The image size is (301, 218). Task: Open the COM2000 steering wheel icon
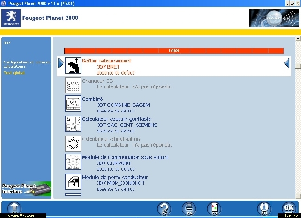click(73, 162)
